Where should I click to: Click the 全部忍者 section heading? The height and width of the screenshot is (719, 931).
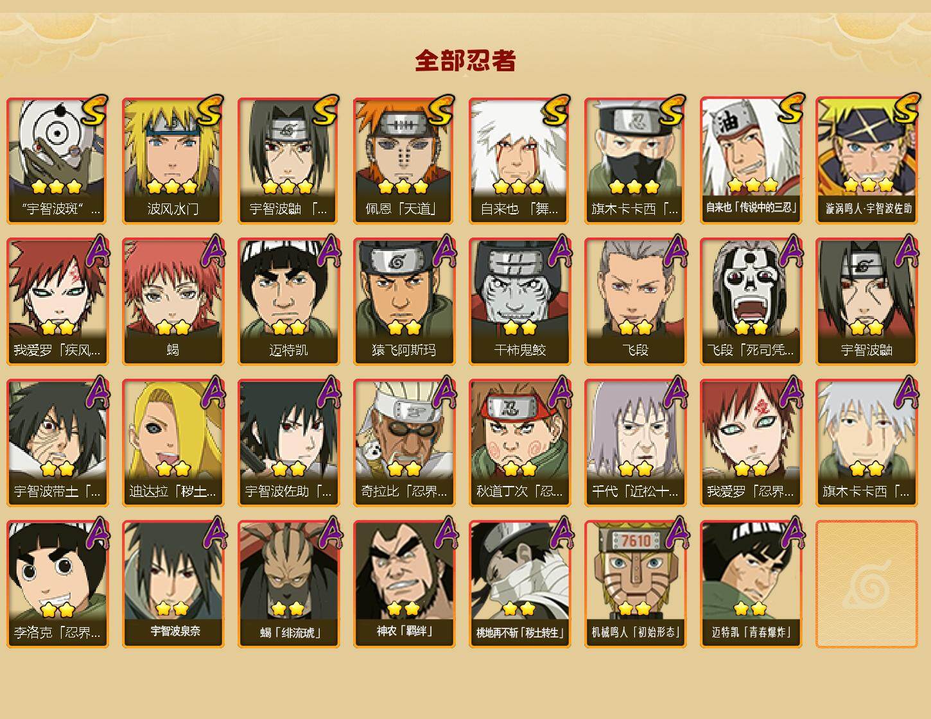(x=465, y=60)
